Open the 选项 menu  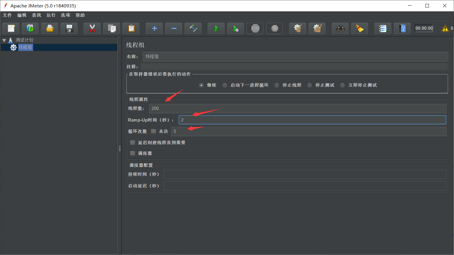point(65,15)
